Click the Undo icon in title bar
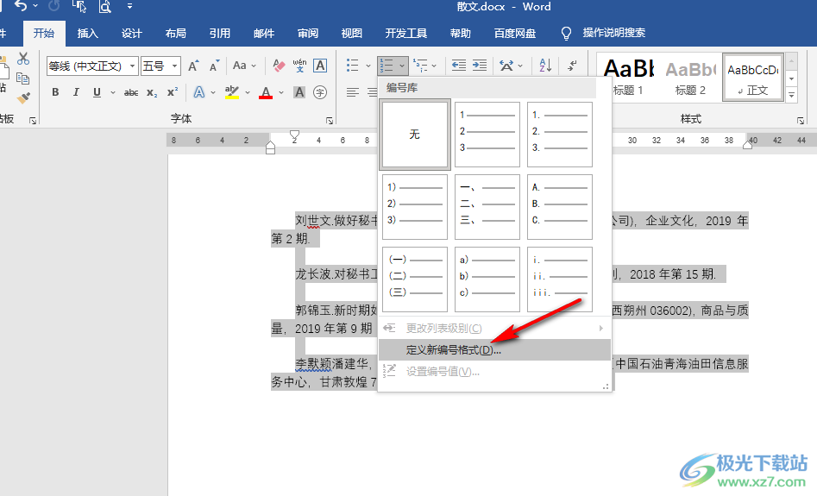This screenshot has height=496, width=817. [21, 6]
